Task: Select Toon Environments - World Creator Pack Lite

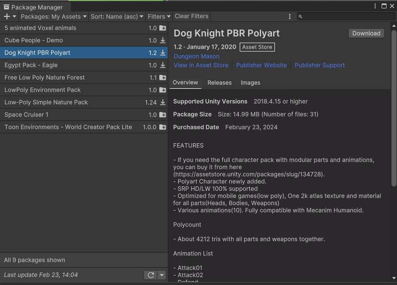Action: tap(84, 127)
